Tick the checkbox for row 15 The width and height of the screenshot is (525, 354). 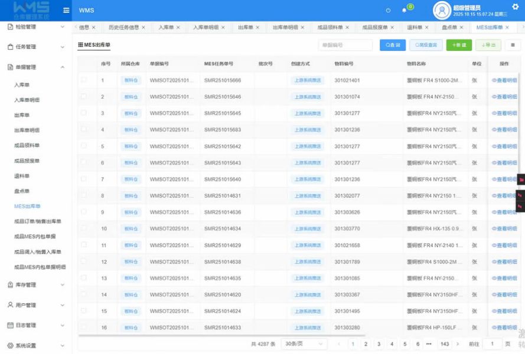point(84,310)
